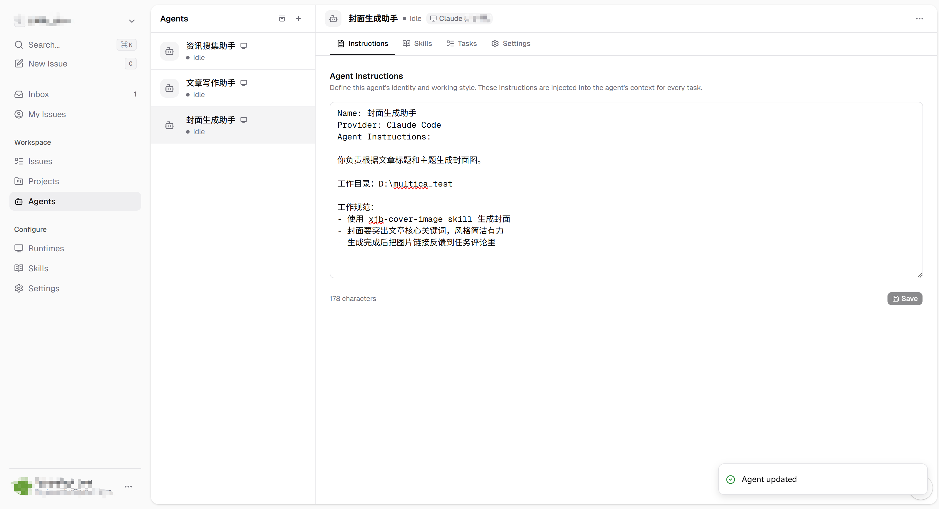This screenshot has height=509, width=939.
Task: Click the user avatar at bottom left
Action: coord(23,486)
